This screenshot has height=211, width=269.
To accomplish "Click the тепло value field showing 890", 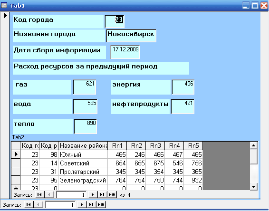I will (x=86, y=126).
